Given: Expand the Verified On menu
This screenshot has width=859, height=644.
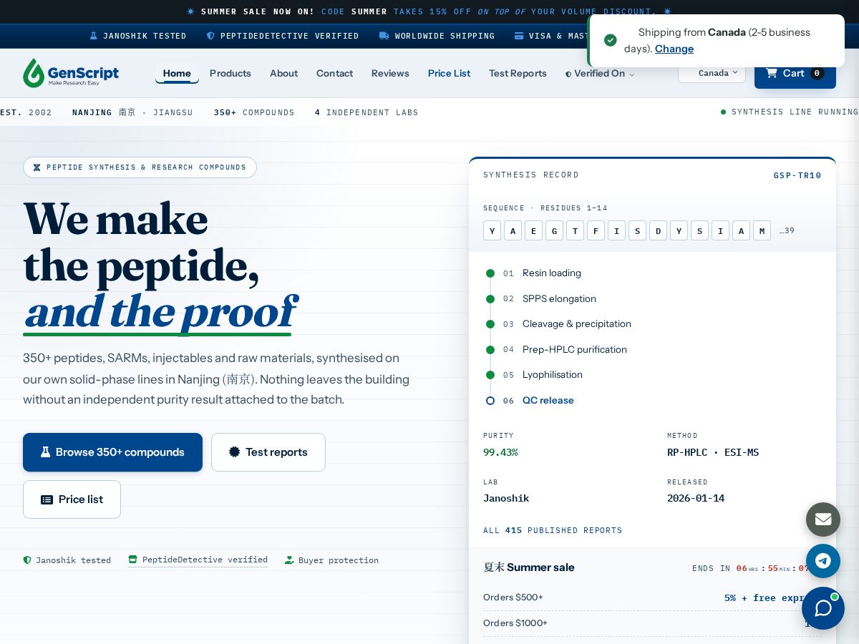Looking at the screenshot, I should (600, 73).
